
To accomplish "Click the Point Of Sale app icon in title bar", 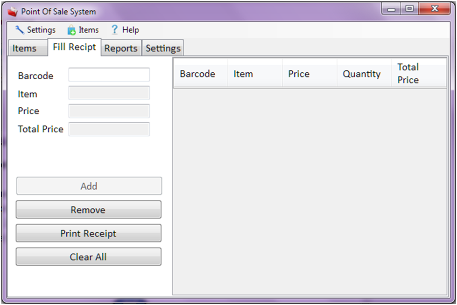I will [13, 12].
